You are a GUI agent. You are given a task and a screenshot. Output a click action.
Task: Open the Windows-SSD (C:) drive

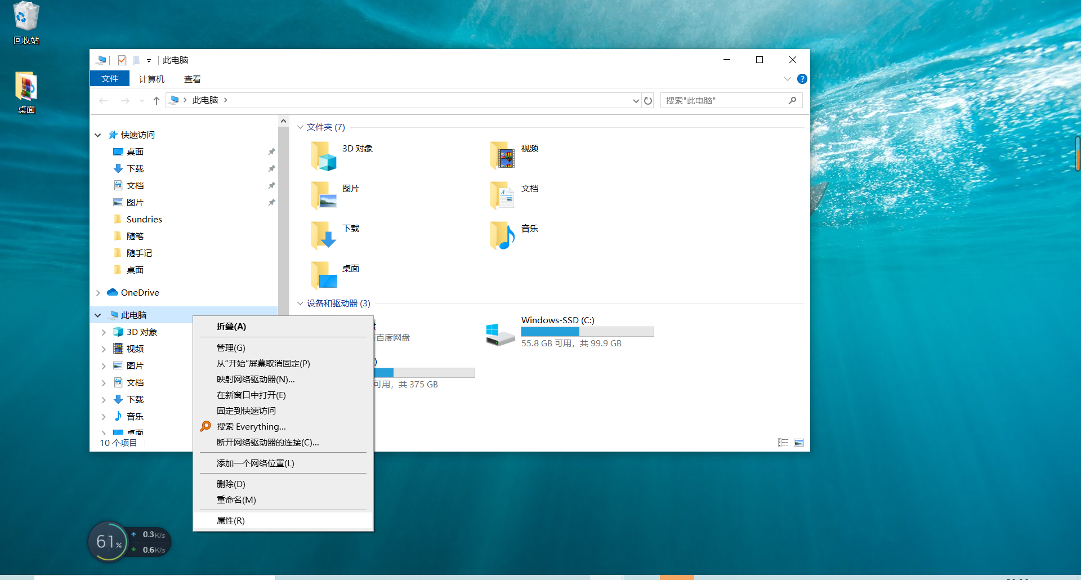[x=557, y=320]
